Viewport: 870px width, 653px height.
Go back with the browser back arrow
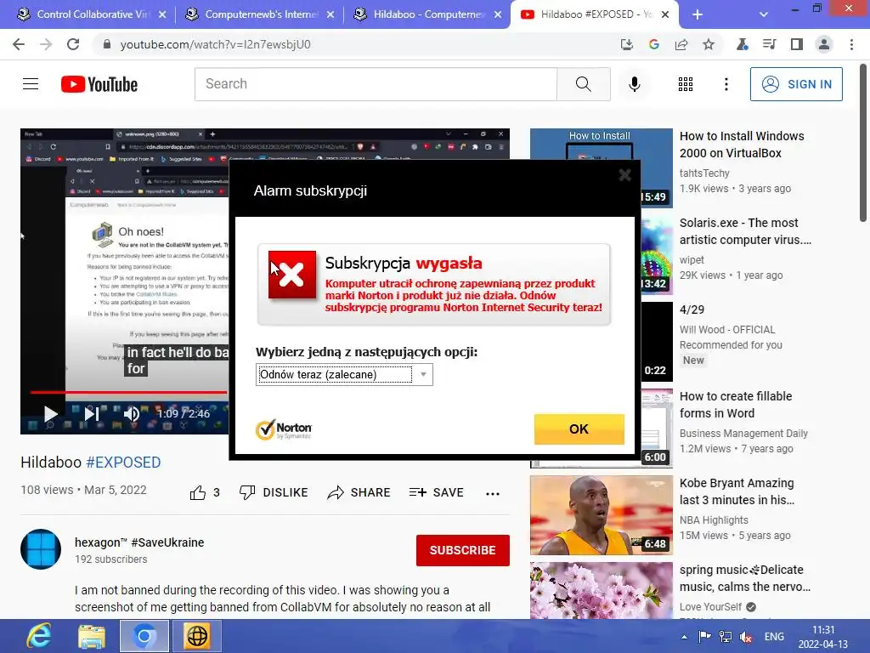coord(19,44)
